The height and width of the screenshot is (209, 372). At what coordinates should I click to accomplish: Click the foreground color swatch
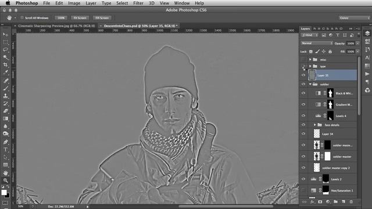coord(3,192)
